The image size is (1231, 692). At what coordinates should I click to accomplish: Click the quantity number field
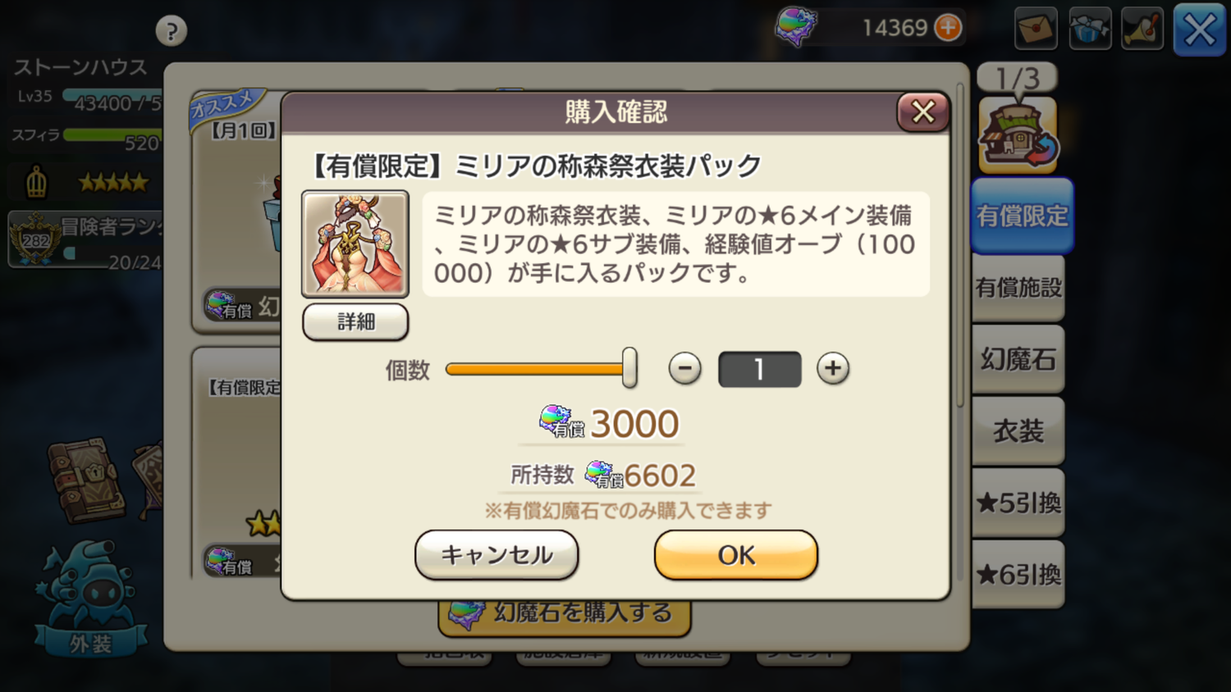759,369
